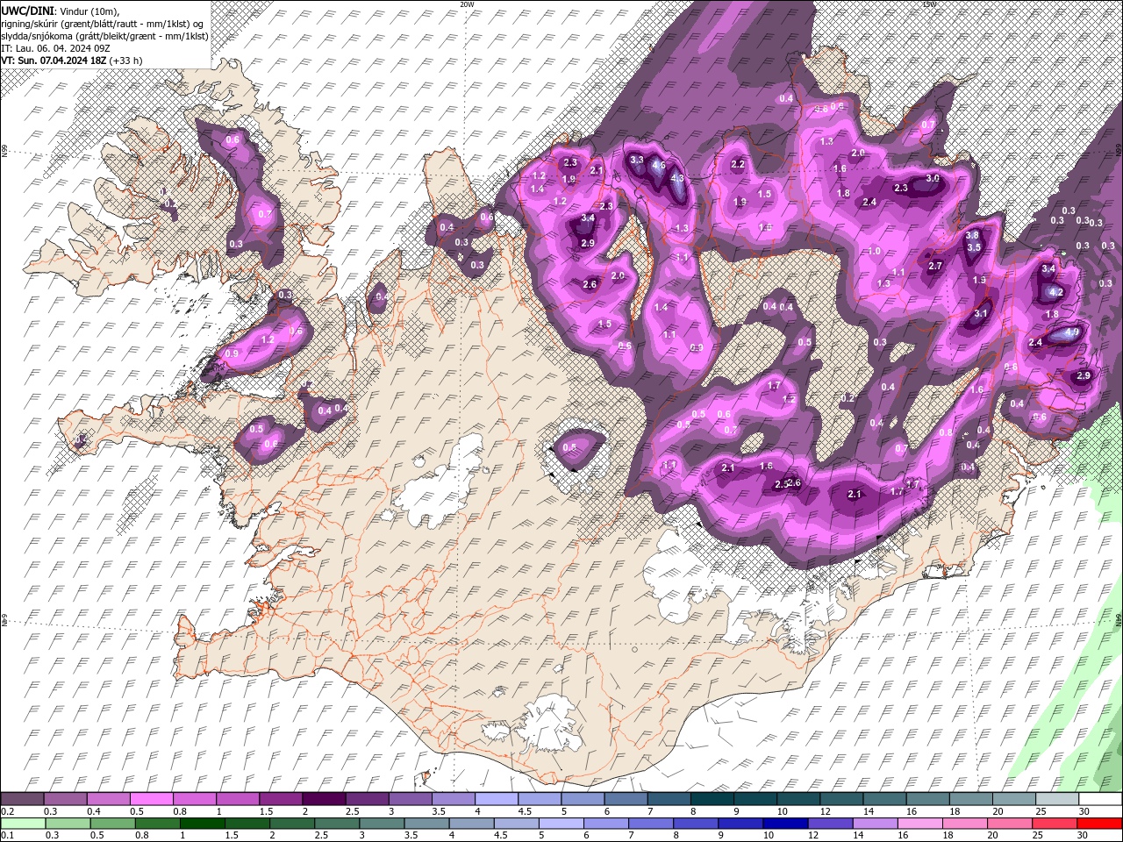Click the 4.9 snowfall value in the east
The height and width of the screenshot is (842, 1123).
pyautogui.click(x=1071, y=333)
